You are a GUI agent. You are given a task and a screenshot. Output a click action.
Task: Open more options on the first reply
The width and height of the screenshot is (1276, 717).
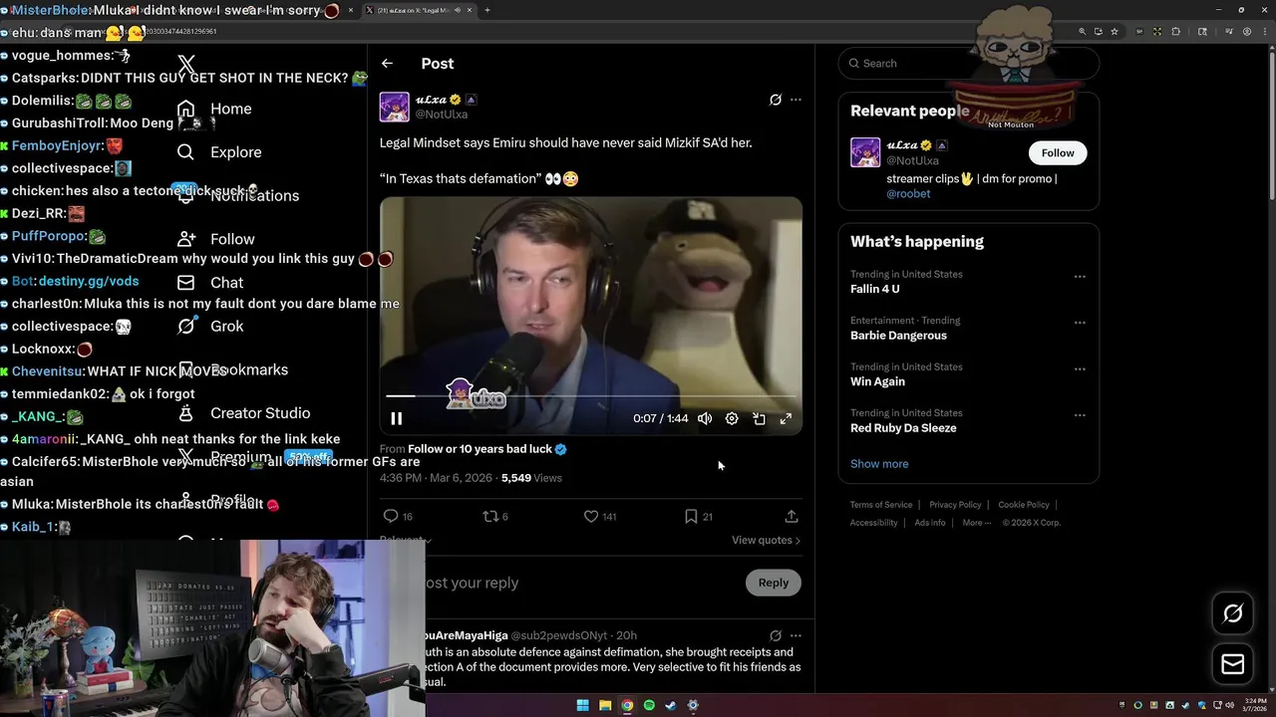[x=796, y=635]
